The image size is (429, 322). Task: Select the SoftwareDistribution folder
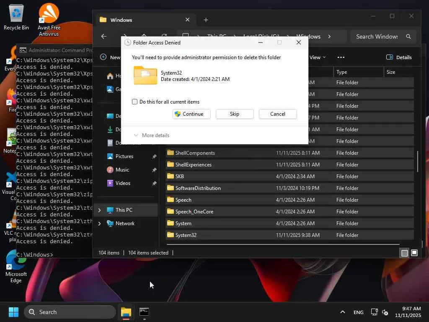point(290,188)
